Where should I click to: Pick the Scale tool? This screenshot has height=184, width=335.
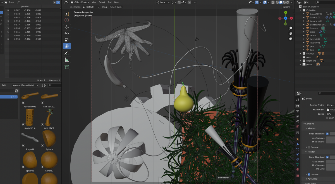(x=67, y=40)
